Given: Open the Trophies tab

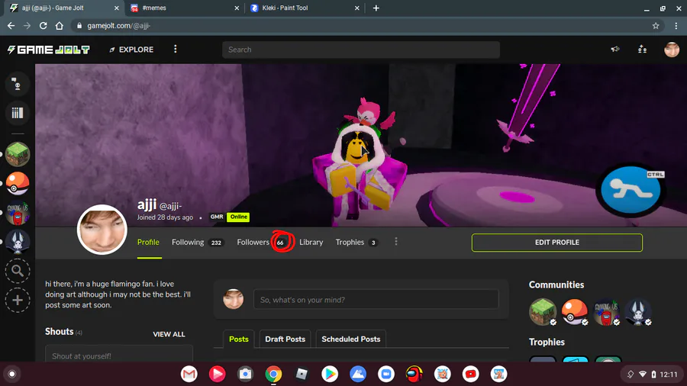Looking at the screenshot, I should click(356, 242).
